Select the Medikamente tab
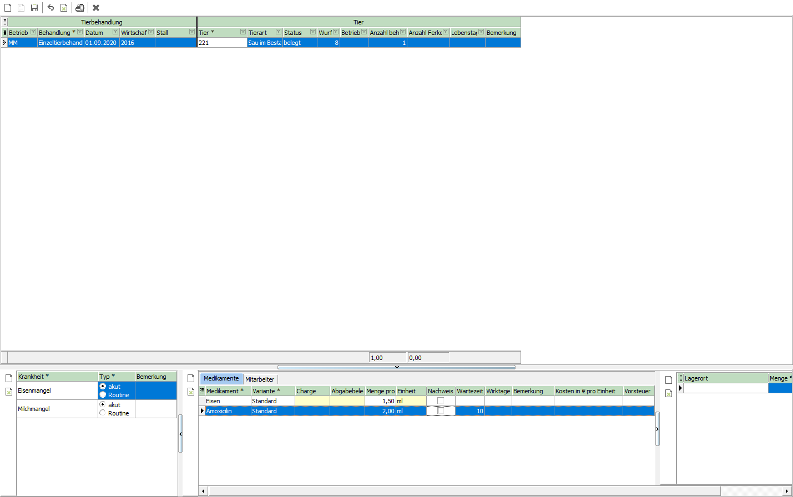 tap(221, 378)
